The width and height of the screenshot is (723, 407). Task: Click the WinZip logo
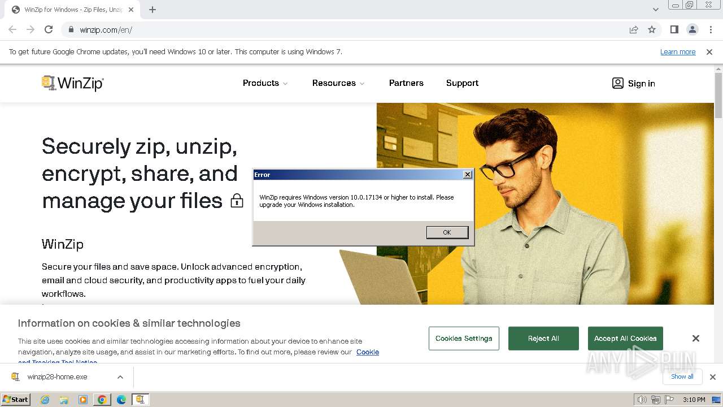coord(73,83)
